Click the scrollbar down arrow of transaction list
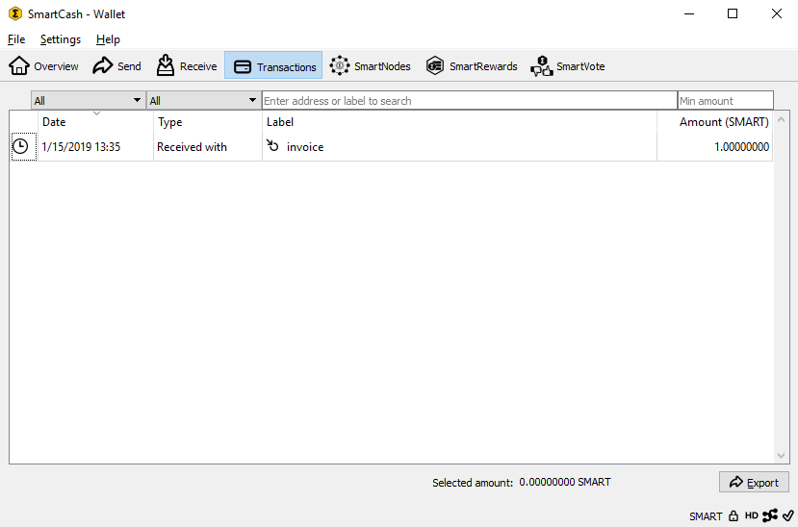This screenshot has width=798, height=527. coord(782,456)
